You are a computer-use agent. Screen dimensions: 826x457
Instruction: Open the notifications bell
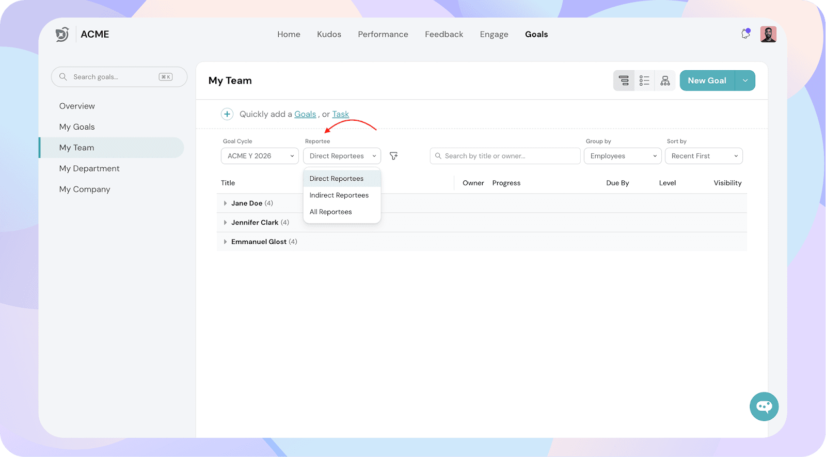pyautogui.click(x=745, y=34)
